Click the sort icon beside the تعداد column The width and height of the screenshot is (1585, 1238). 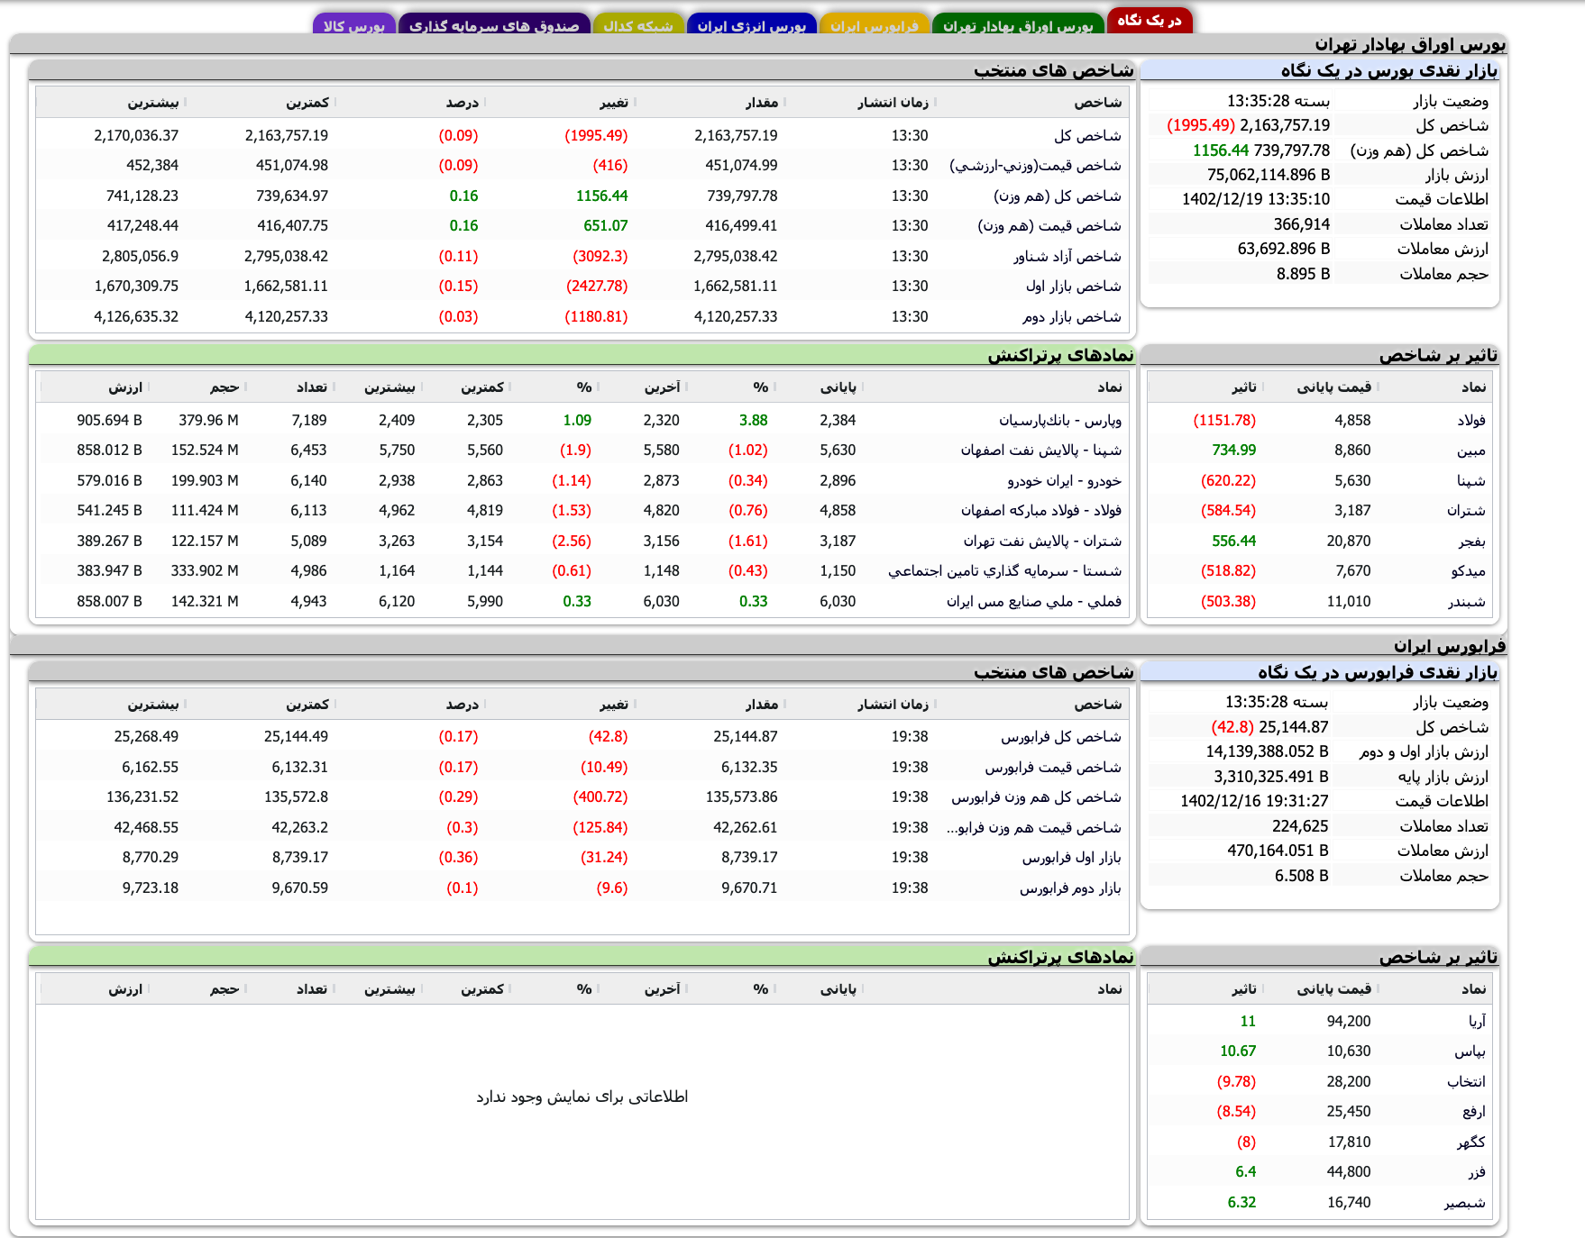point(334,387)
